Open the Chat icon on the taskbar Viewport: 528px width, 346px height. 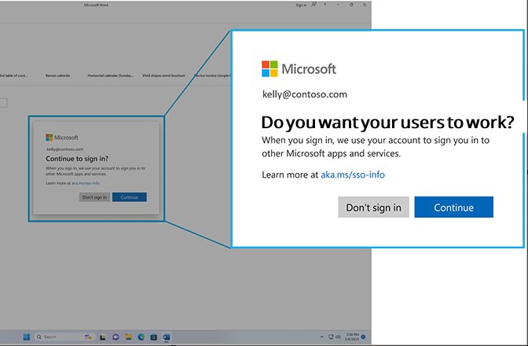click(x=115, y=337)
